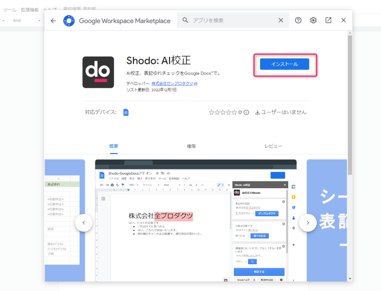Click the リスト更新日 date text
This screenshot has width=381, height=291.
(151, 90)
